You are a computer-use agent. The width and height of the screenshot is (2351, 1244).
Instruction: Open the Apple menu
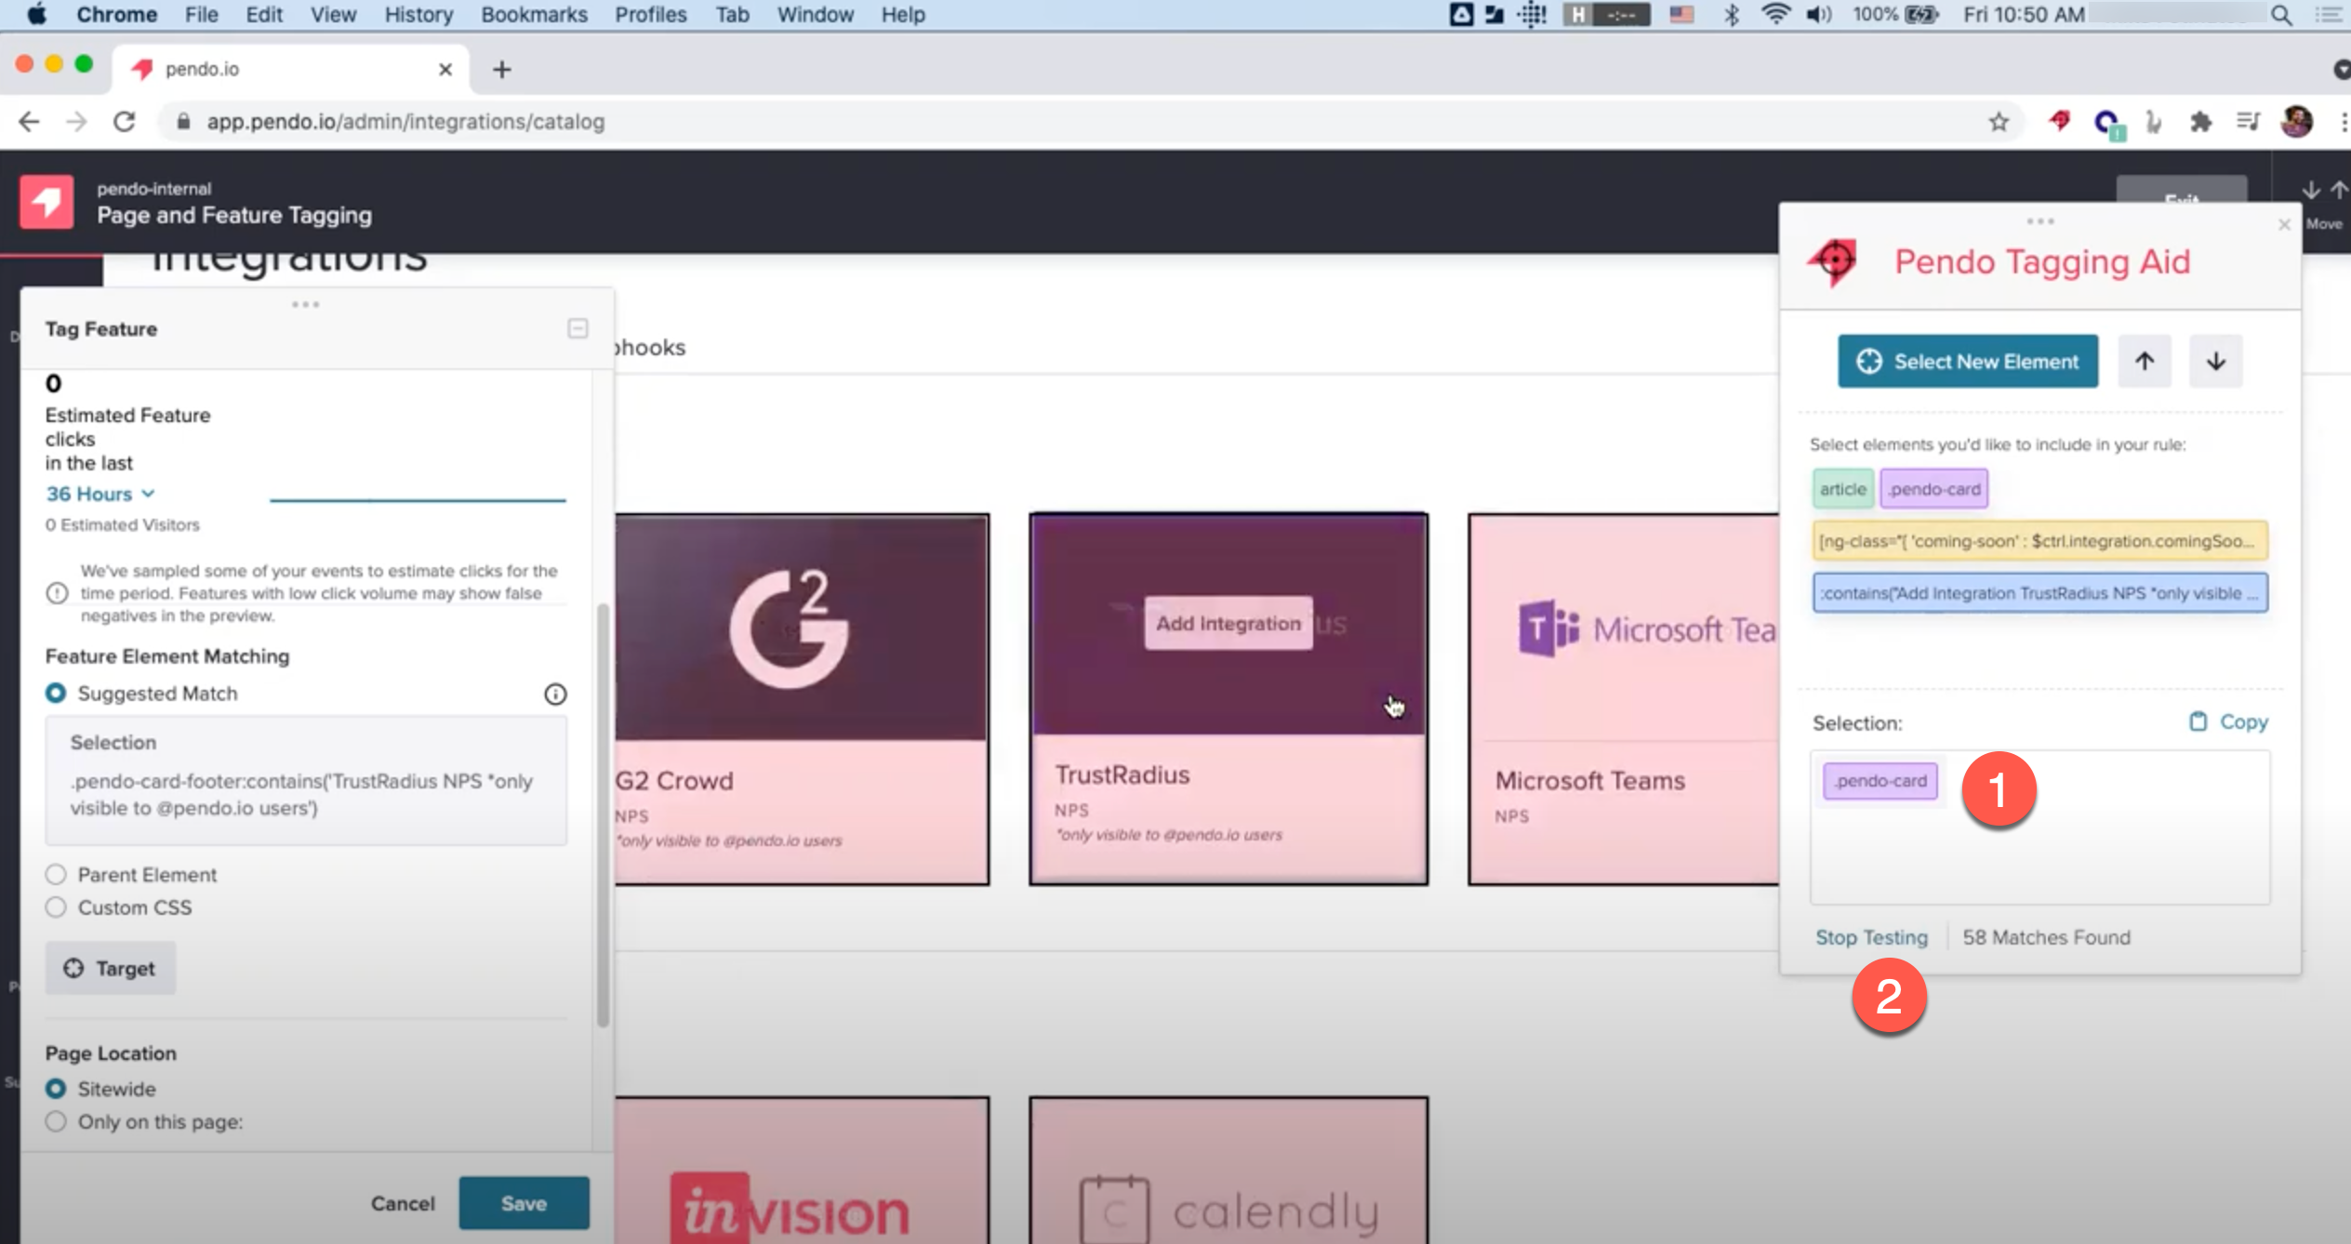tap(36, 14)
